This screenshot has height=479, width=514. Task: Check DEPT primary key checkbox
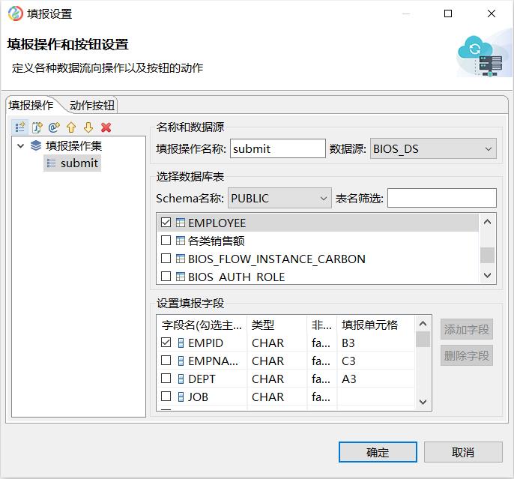(166, 379)
